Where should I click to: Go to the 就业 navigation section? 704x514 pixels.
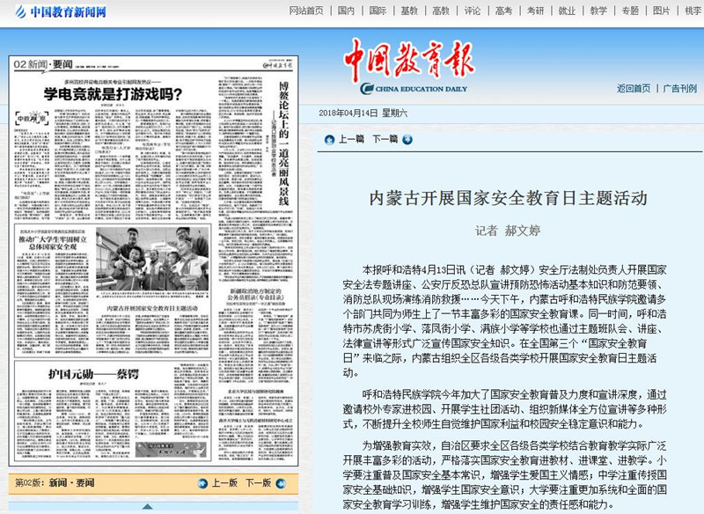pos(567,11)
